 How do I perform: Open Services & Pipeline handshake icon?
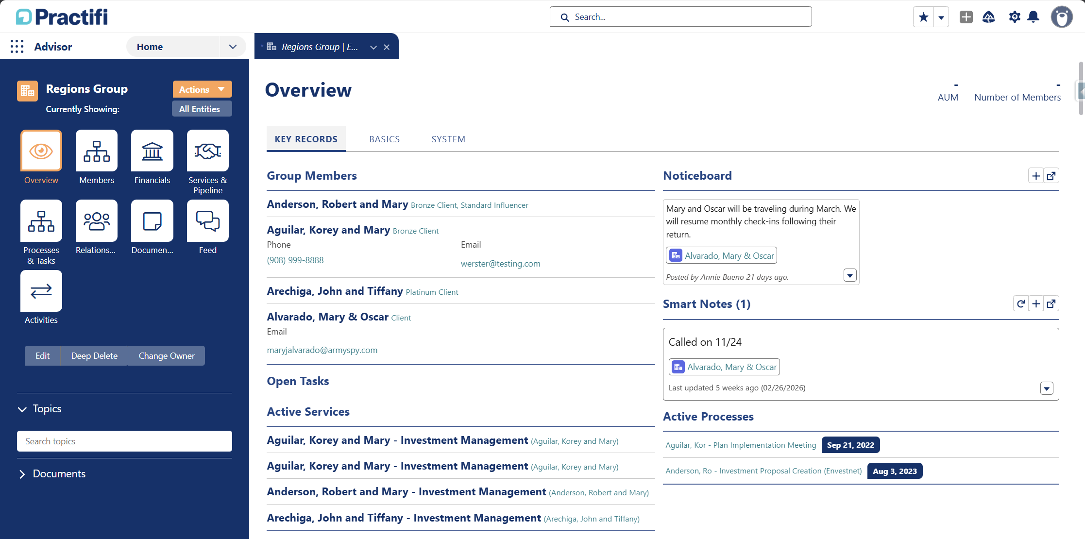(208, 151)
